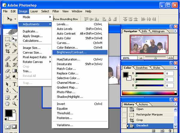The height and width of the screenshot is (133, 180).
Task: Toggle history brush source for Crop state
Action: click(124, 120)
